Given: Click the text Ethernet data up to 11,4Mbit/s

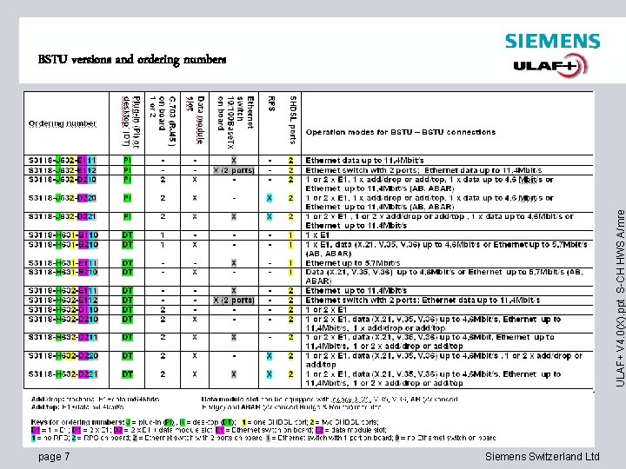Looking at the screenshot, I should pos(364,161).
